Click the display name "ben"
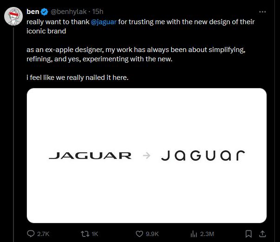Image resolution: width=280 pixels, height=242 pixels. tap(33, 12)
